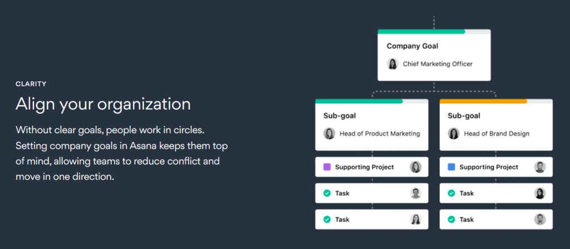Select the blue Supporting Project square icon
The width and height of the screenshot is (570, 249).
[x=451, y=167]
